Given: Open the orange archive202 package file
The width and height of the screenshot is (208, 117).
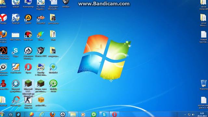Looking at the screenshot, I should 41,101.
